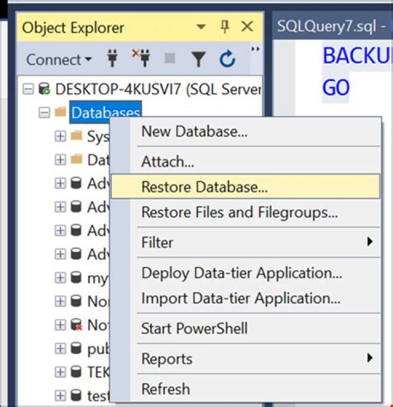Expand the database with red offline icon
This screenshot has width=393, height=407.
(x=61, y=325)
